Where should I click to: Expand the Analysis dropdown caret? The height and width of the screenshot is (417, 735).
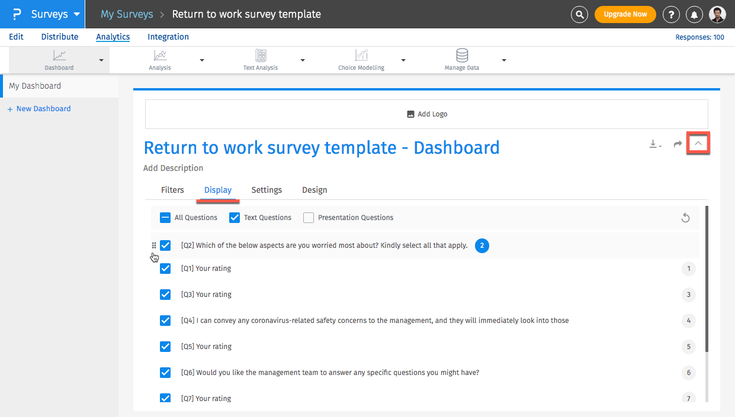tap(202, 60)
